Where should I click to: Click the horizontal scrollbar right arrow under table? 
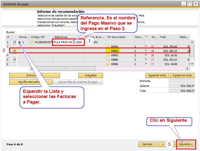point(195,69)
